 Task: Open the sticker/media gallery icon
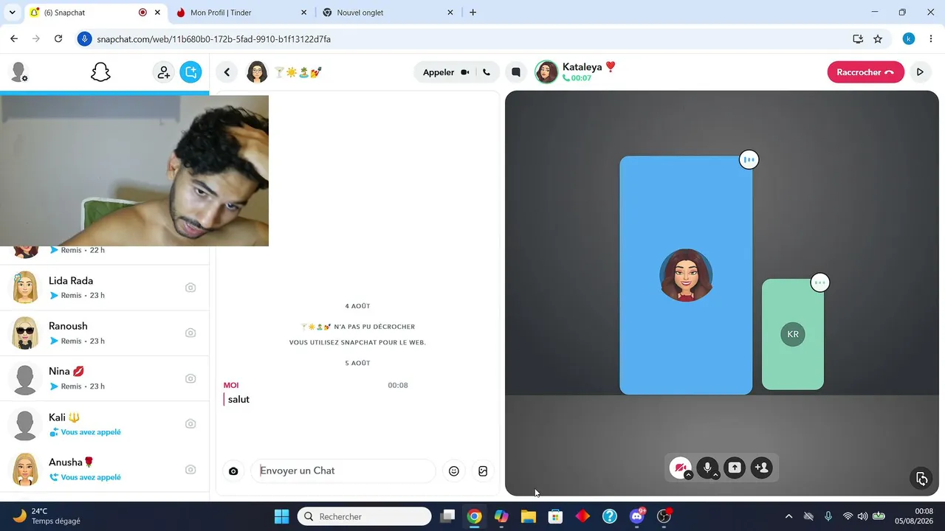pos(483,471)
